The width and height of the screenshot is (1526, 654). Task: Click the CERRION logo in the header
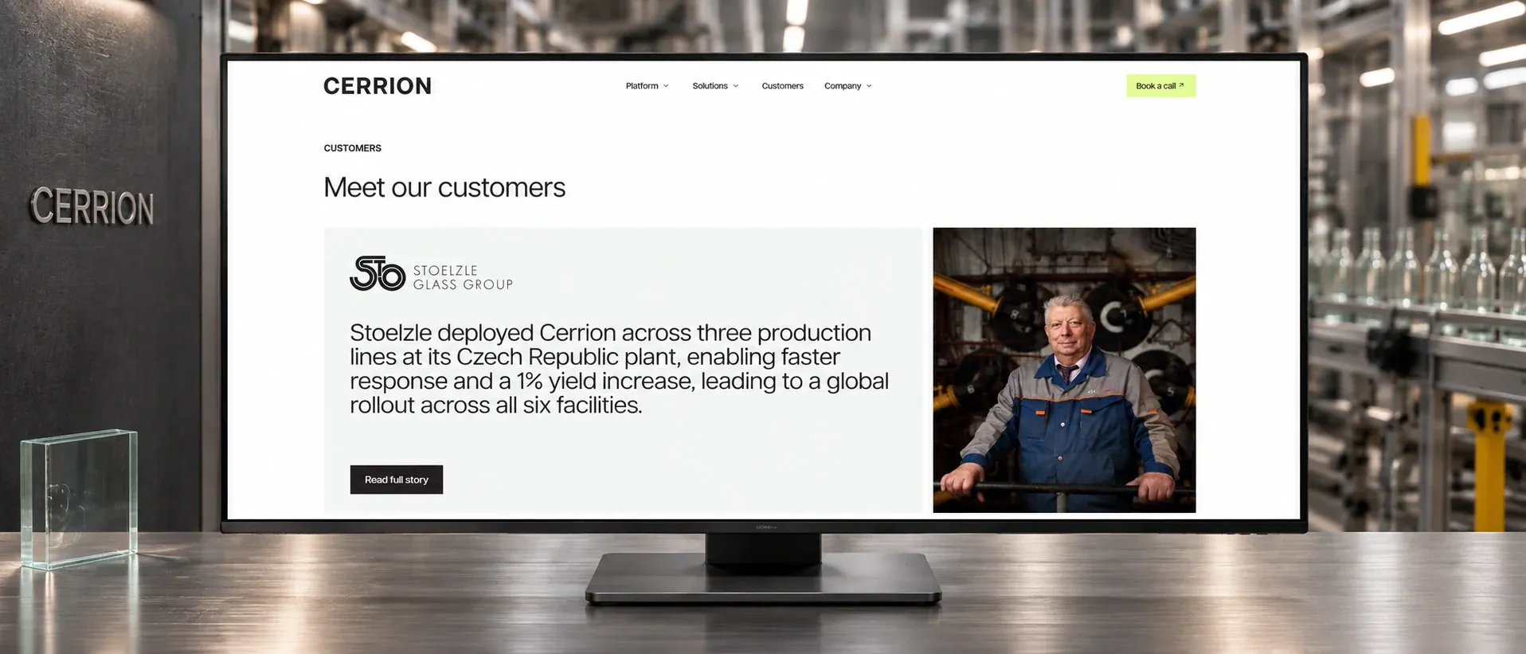click(x=378, y=86)
